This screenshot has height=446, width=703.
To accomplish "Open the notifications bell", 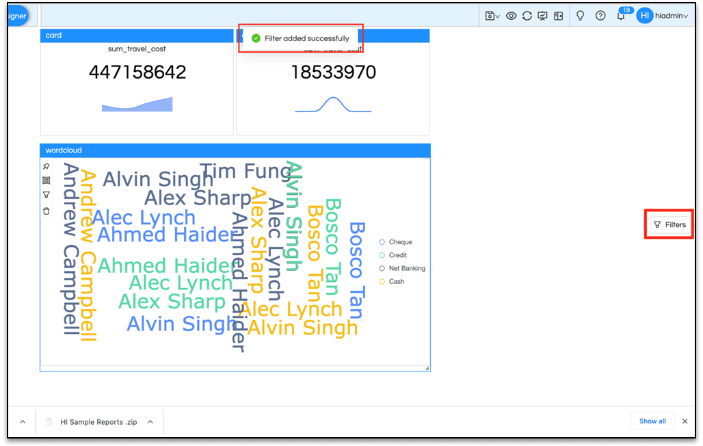I will (621, 16).
